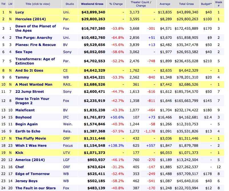This screenshot has width=229, height=191.
Task: Sort by the Average column header
Action: (165, 4)
